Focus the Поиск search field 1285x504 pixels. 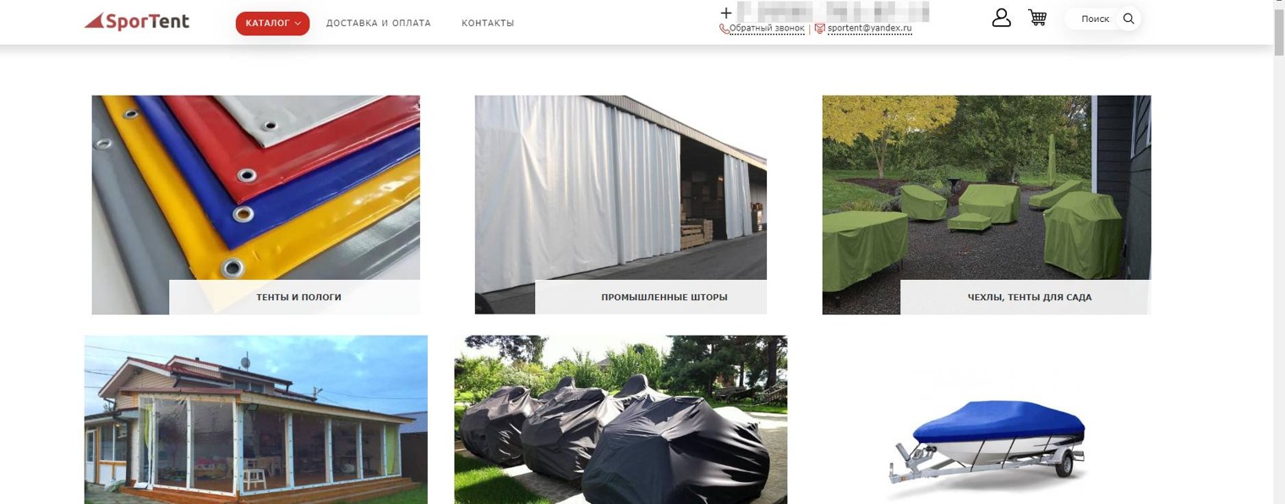pyautogui.click(x=1096, y=19)
